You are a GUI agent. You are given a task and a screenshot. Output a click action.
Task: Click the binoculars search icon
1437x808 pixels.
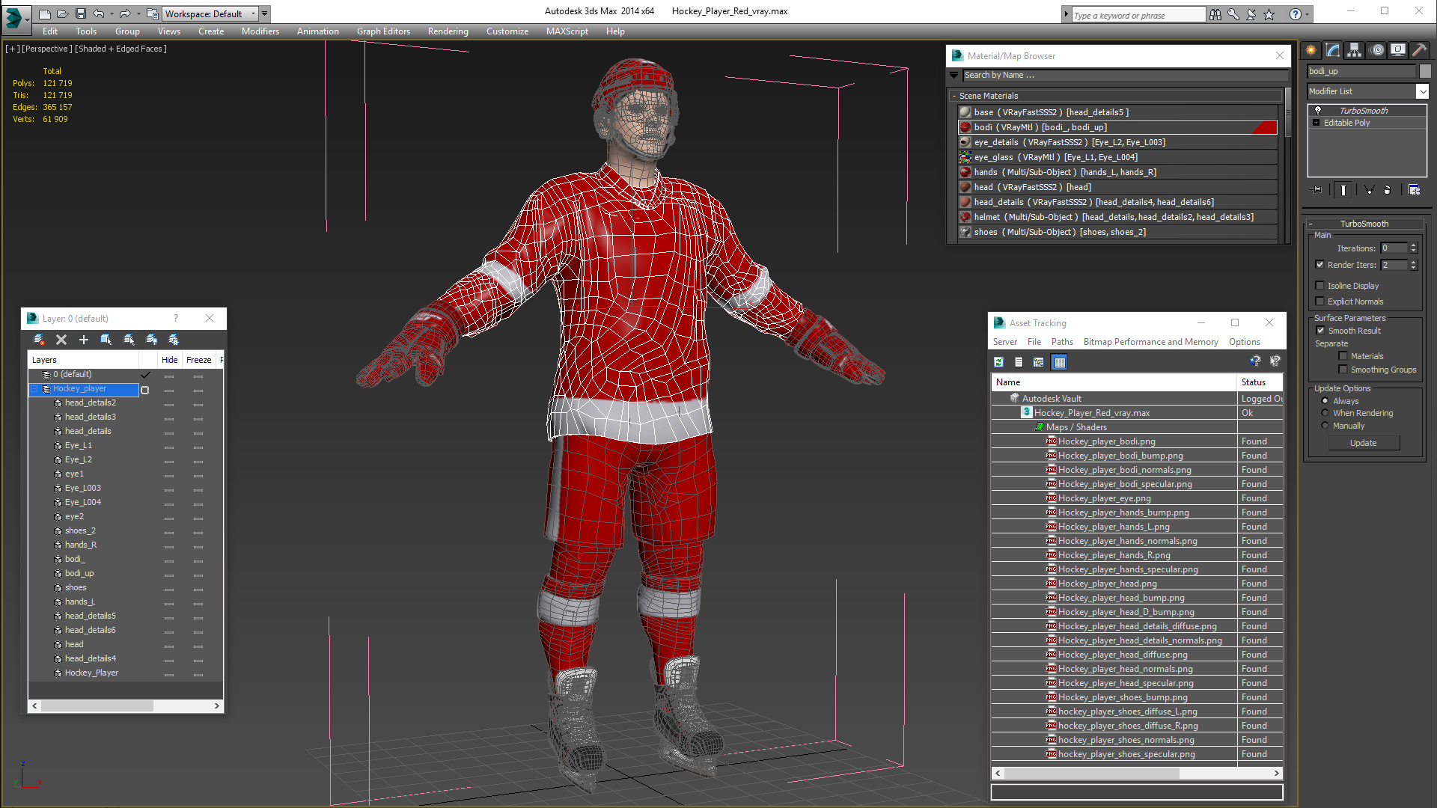(1215, 14)
